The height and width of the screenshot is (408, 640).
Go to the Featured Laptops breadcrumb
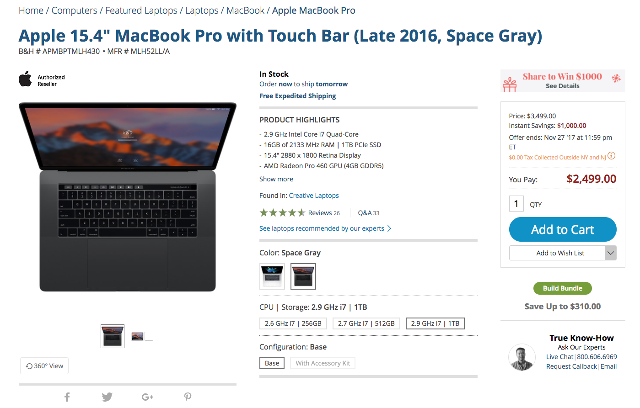(141, 11)
